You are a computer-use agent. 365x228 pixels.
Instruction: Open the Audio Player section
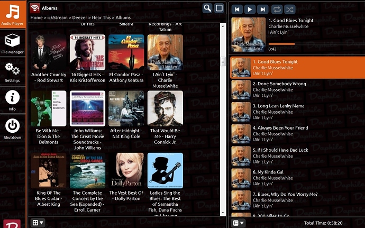click(x=13, y=14)
